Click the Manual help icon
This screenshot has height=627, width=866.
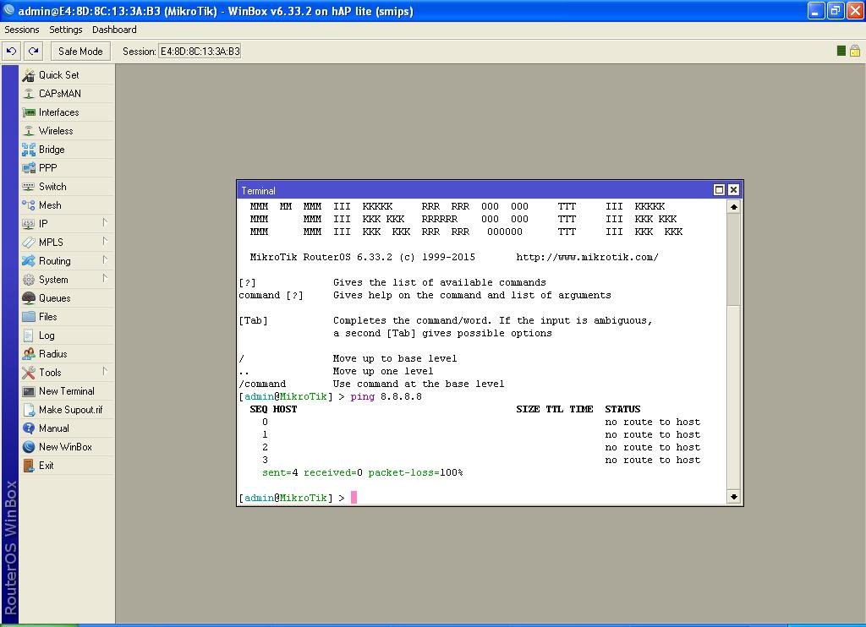click(29, 428)
